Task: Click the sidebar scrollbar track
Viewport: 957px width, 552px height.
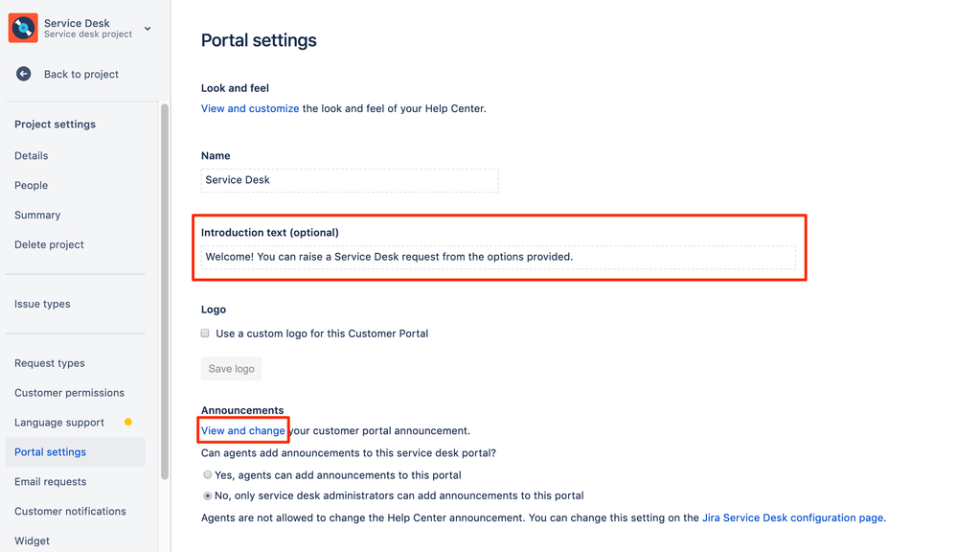Action: [x=165, y=287]
